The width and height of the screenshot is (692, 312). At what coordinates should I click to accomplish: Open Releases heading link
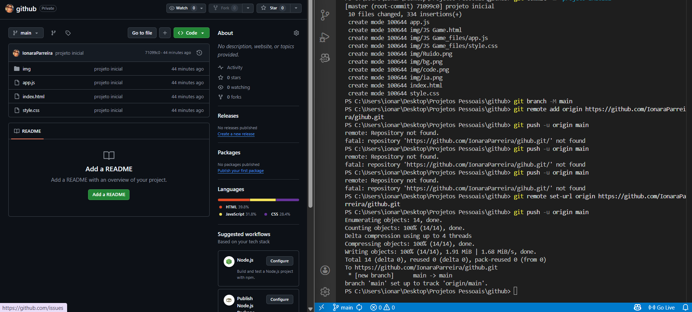point(228,116)
